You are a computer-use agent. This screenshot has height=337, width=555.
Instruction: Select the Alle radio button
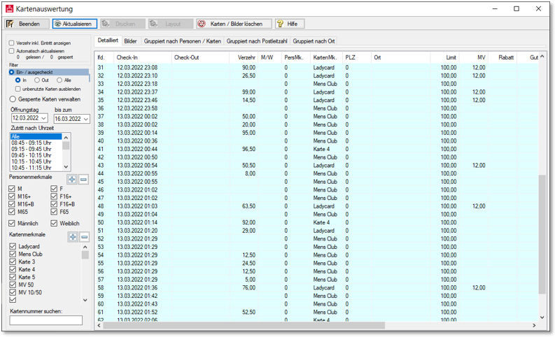click(x=59, y=80)
